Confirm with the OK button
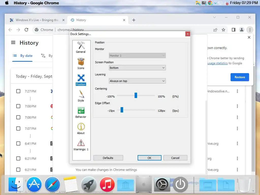 click(149, 158)
